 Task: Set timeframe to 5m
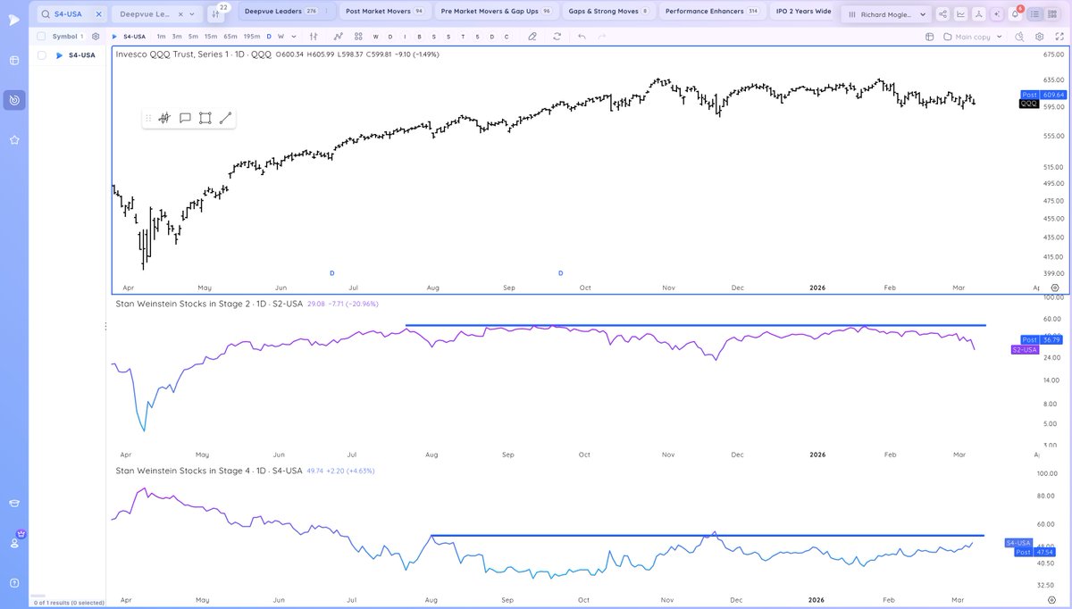[x=193, y=37]
